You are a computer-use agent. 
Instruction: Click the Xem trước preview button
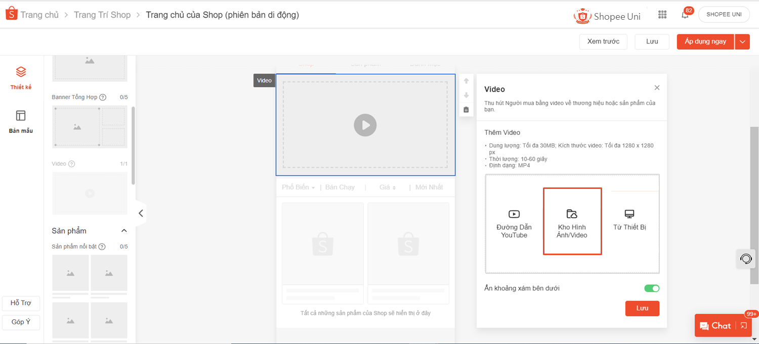tap(603, 41)
